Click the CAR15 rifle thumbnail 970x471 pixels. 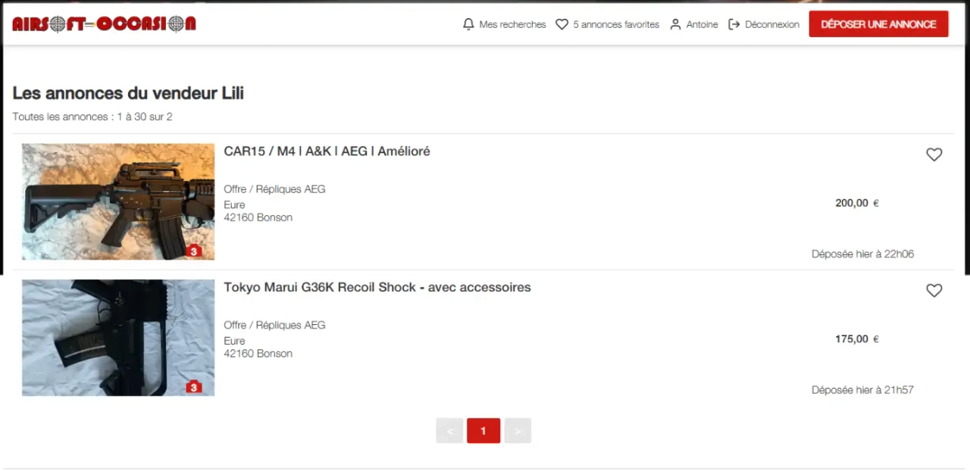click(x=118, y=201)
